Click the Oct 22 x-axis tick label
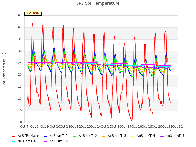The width and height of the screenshot is (196, 147). click(x=178, y=126)
